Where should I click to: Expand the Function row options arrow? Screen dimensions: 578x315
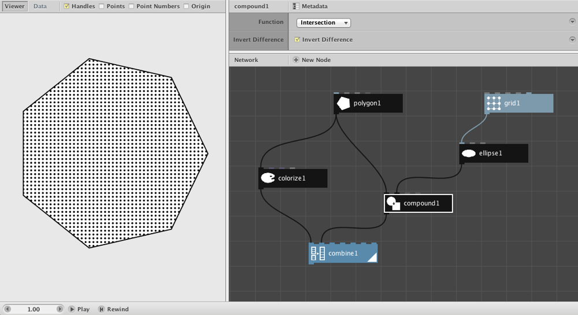coord(572,22)
